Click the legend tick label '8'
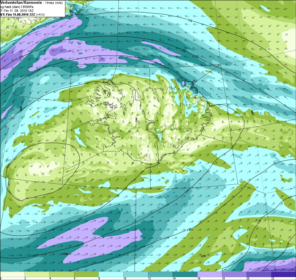This screenshot has width=296, height=280. point(99,278)
